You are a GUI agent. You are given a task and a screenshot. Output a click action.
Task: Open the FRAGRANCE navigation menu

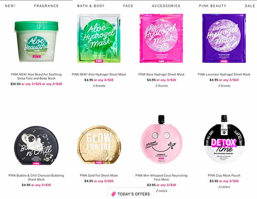pos(46,6)
